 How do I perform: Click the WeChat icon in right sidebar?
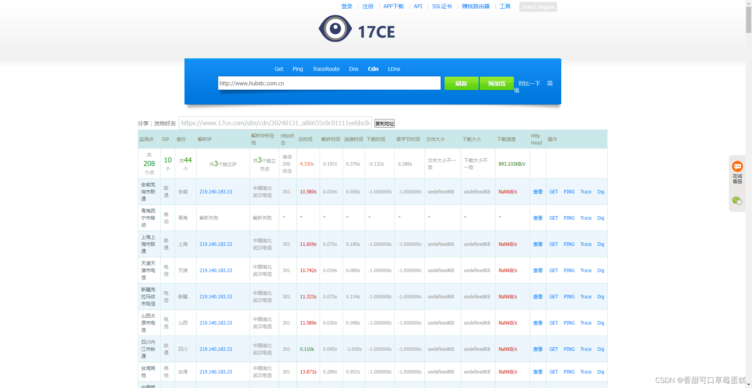coord(738,200)
